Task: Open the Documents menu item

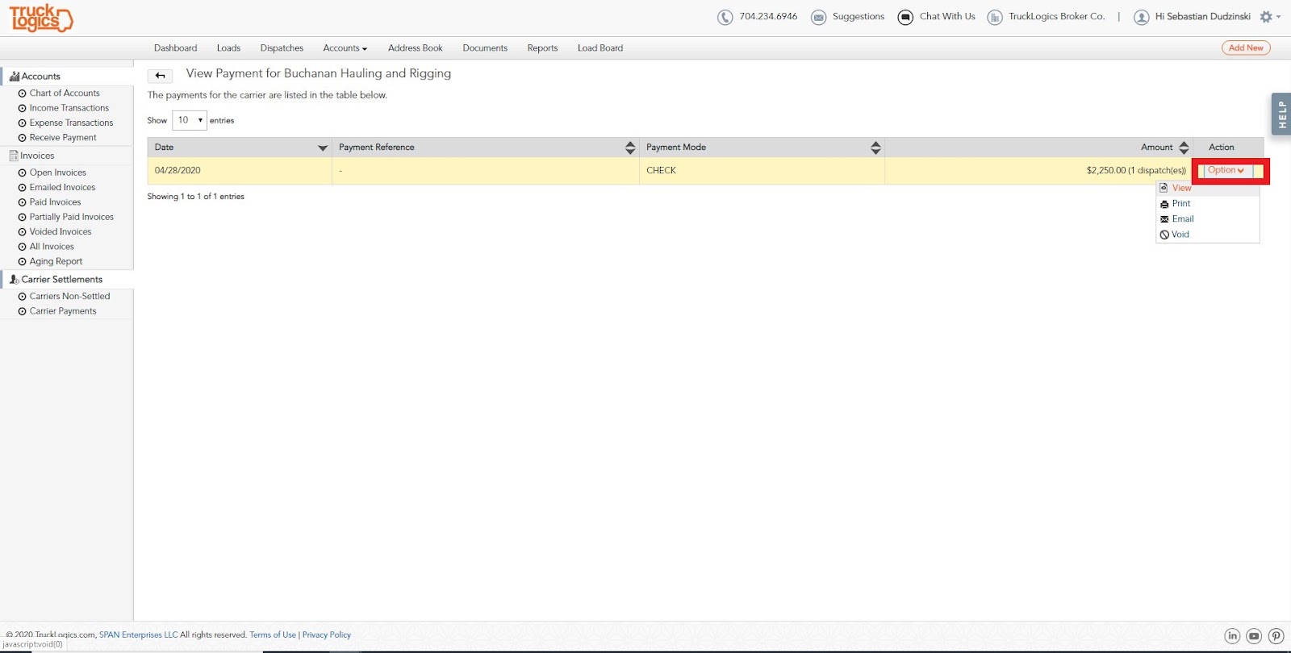Action: [x=485, y=48]
